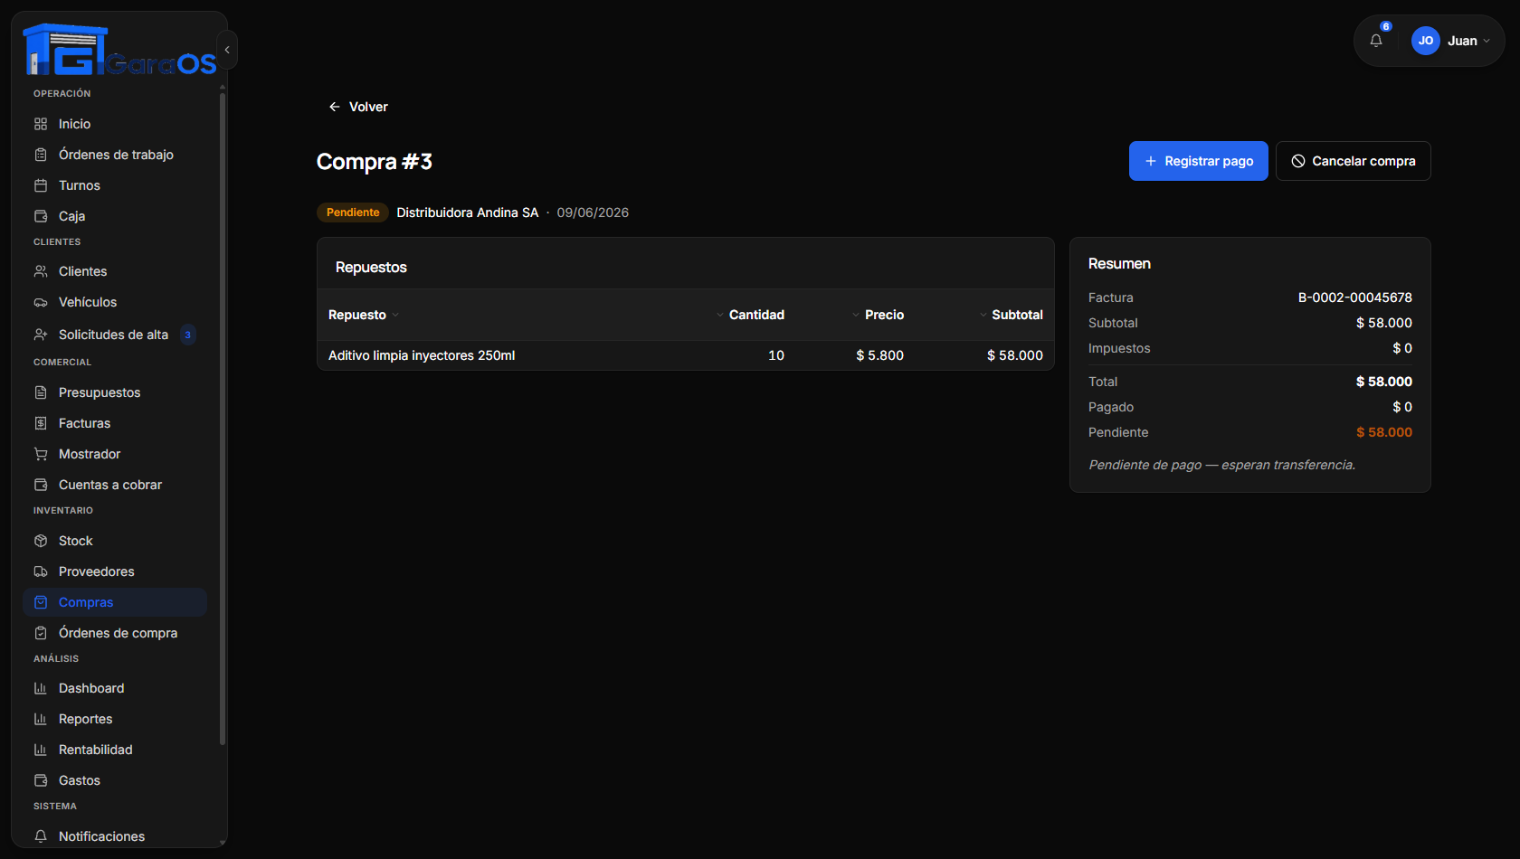1520x859 pixels.
Task: Click the Compra #3 heading
Action: 375,162
